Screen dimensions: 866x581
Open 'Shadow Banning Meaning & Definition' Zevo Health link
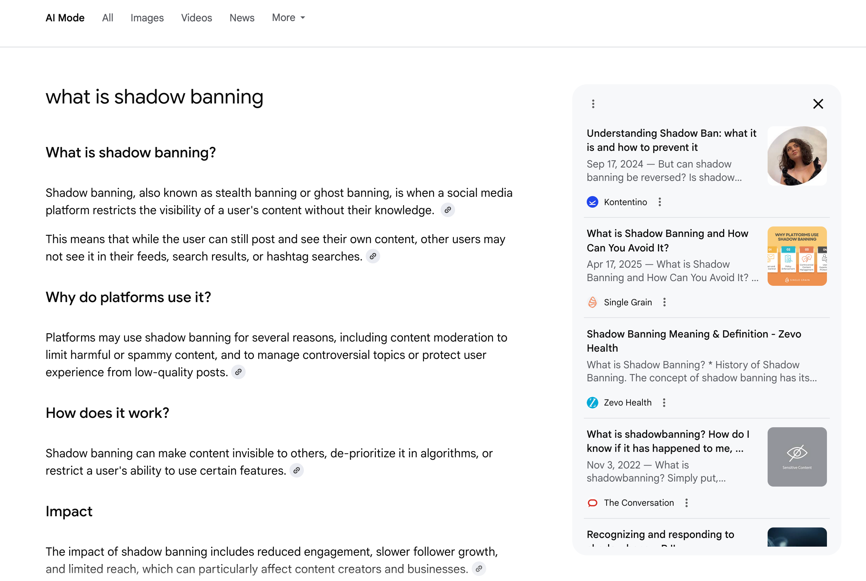693,341
